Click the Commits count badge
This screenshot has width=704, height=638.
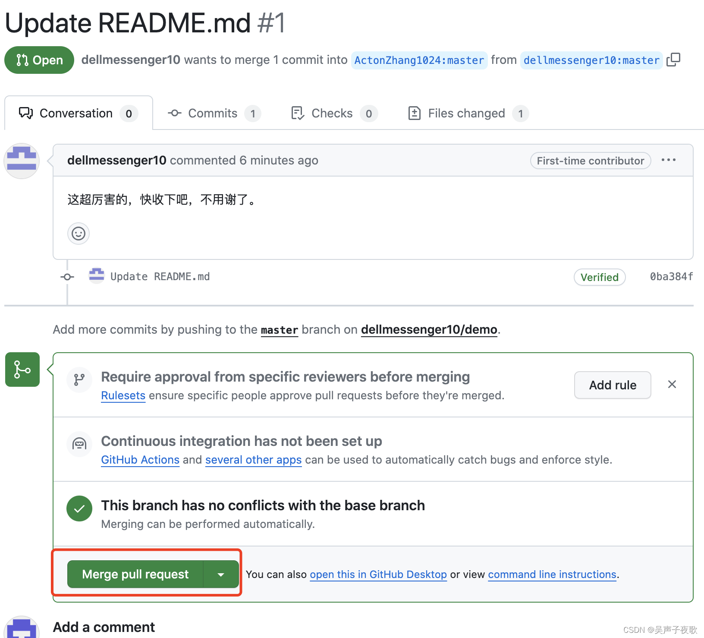pos(253,114)
